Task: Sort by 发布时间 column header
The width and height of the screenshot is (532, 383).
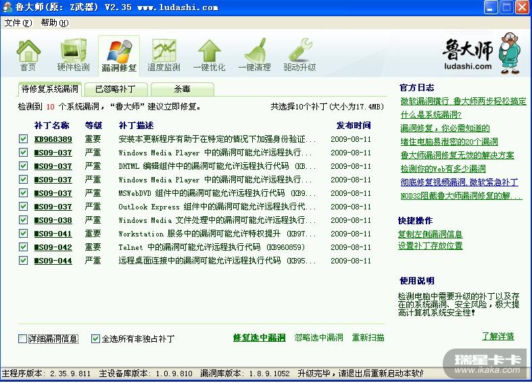Action: click(354, 126)
